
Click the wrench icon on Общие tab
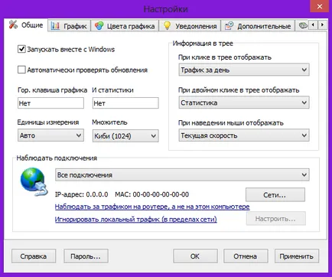(x=13, y=24)
